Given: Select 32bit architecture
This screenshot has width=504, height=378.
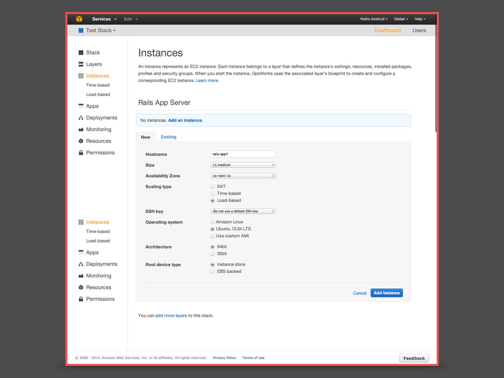Looking at the screenshot, I should click(213, 254).
